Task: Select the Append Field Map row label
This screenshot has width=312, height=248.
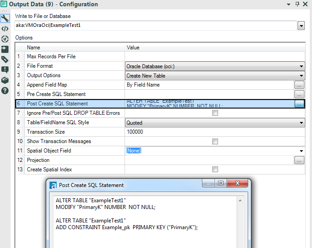Action: (x=47, y=85)
